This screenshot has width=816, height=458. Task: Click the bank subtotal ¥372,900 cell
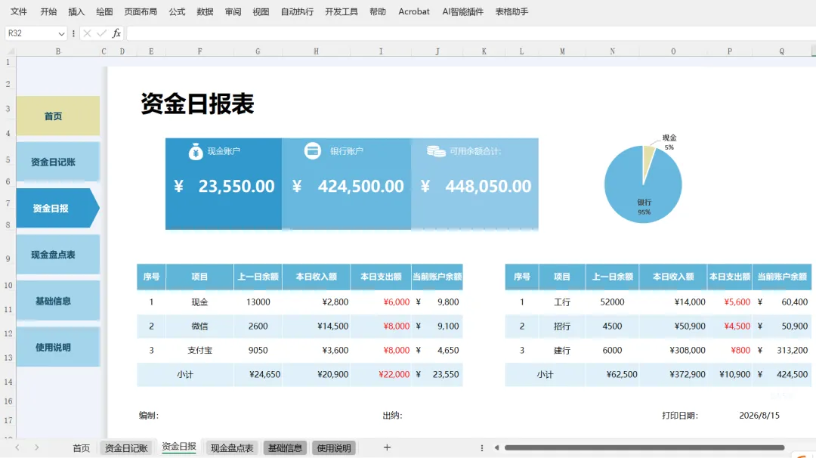tap(673, 374)
